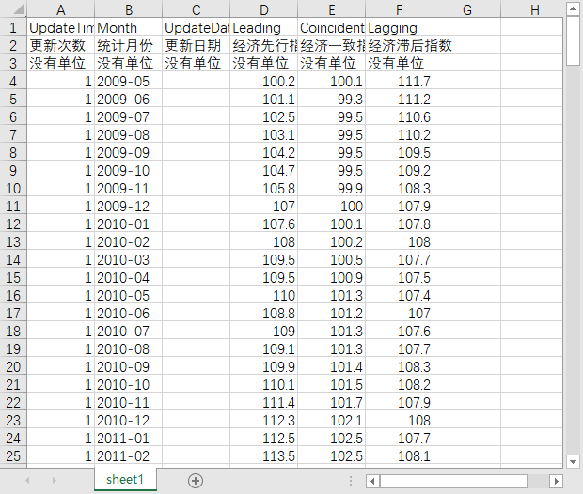
Task: Select cell '更新次数'
Action: pos(60,46)
